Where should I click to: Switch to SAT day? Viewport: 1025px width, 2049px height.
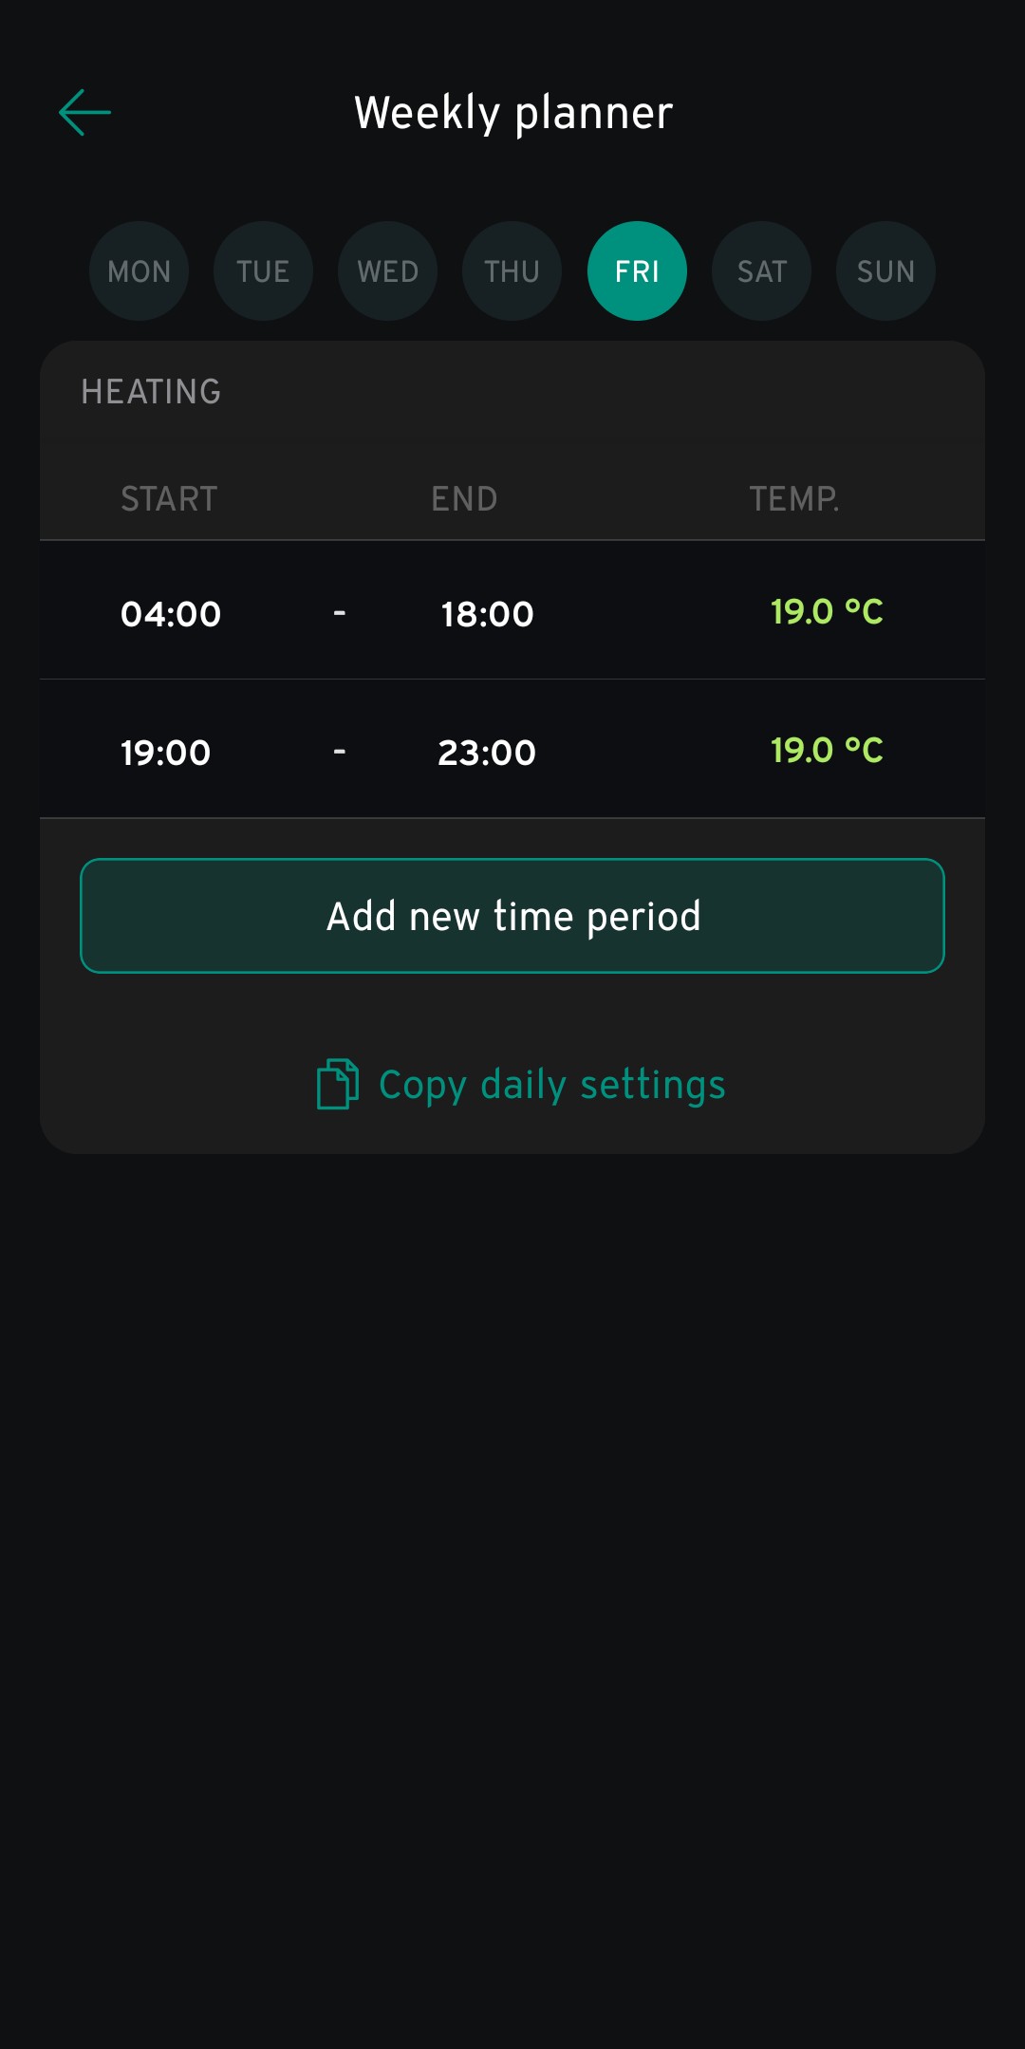point(761,271)
